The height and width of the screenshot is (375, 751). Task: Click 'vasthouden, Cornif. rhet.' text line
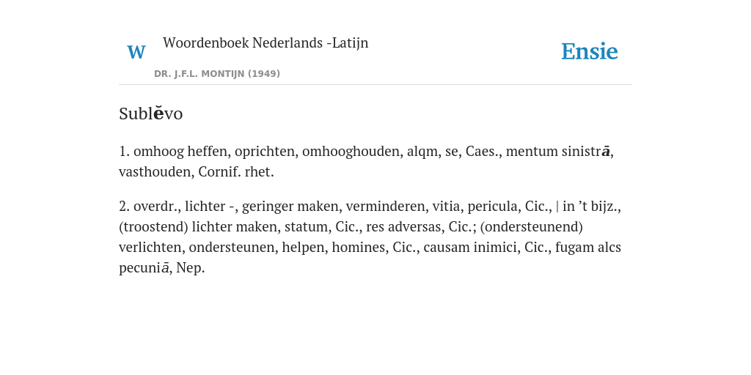[x=197, y=172]
